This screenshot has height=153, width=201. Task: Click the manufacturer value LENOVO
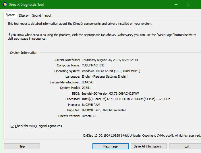[x=88, y=82]
